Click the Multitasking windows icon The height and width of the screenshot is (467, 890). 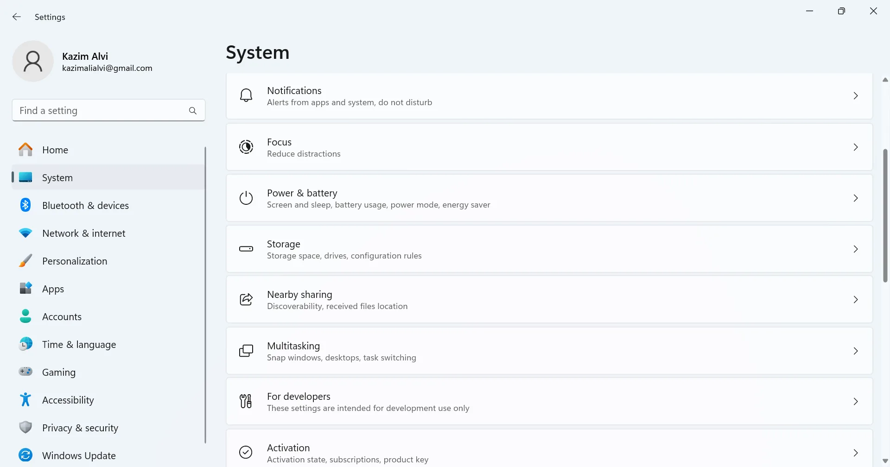pos(246,351)
